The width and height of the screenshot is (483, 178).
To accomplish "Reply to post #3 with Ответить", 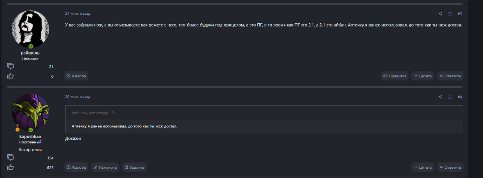I will coord(450,76).
